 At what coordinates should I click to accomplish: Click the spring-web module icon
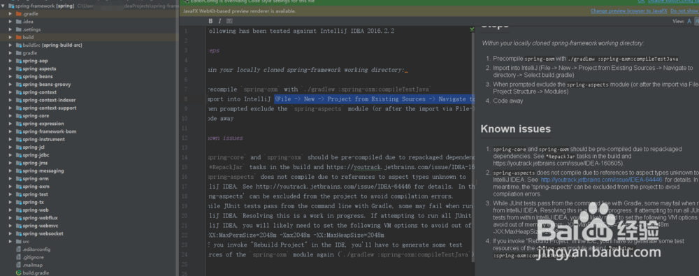click(18, 210)
